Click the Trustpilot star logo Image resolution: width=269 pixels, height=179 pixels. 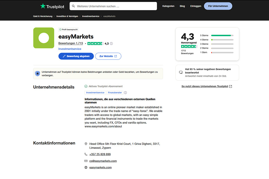[43, 6]
